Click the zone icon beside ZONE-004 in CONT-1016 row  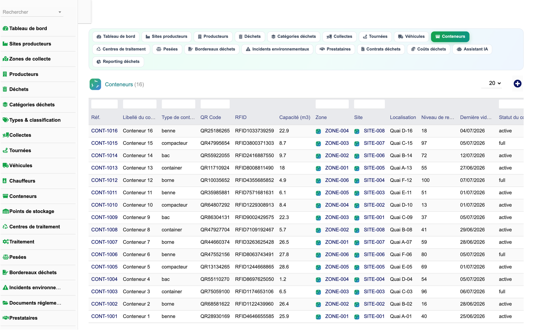pyautogui.click(x=318, y=131)
